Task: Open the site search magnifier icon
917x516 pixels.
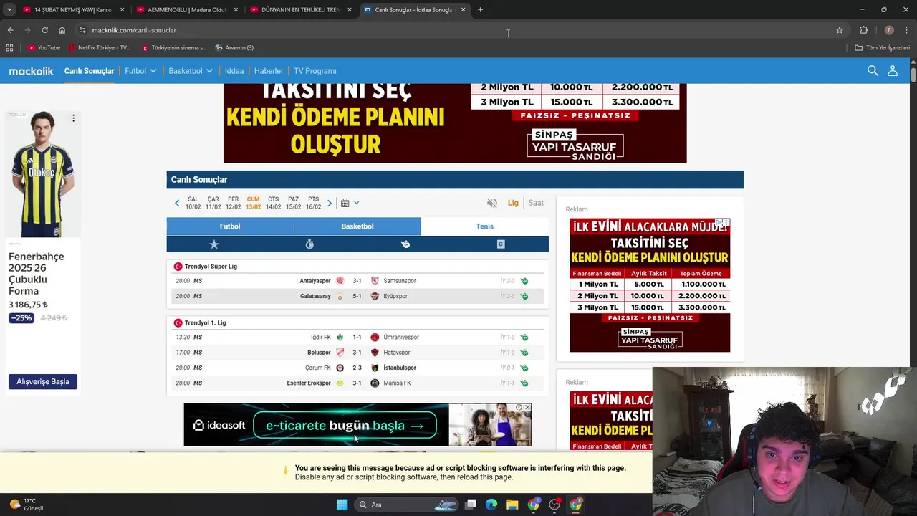Action: [873, 71]
